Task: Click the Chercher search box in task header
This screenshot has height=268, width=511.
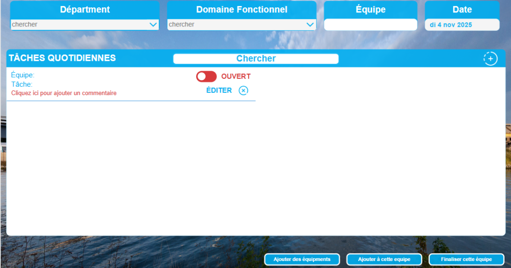Action: click(x=255, y=59)
